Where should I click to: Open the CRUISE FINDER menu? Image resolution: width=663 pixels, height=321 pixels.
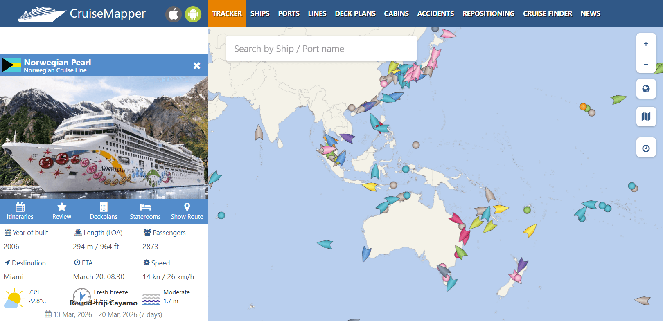(x=548, y=13)
